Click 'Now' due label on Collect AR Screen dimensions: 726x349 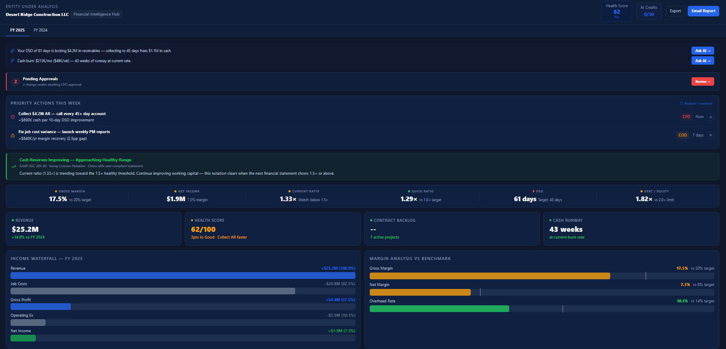pyautogui.click(x=699, y=117)
